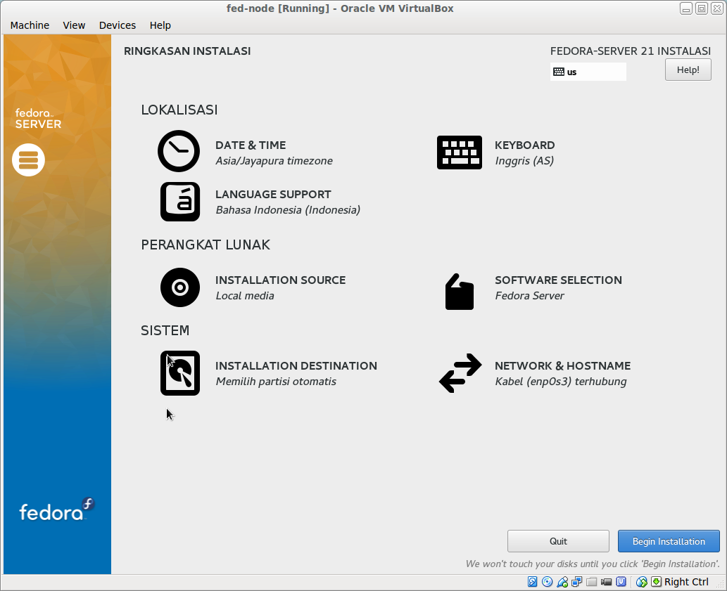The width and height of the screenshot is (727, 591).
Task: Click keyboard capture arrow icon near Right Ctrl
Action: tap(656, 582)
